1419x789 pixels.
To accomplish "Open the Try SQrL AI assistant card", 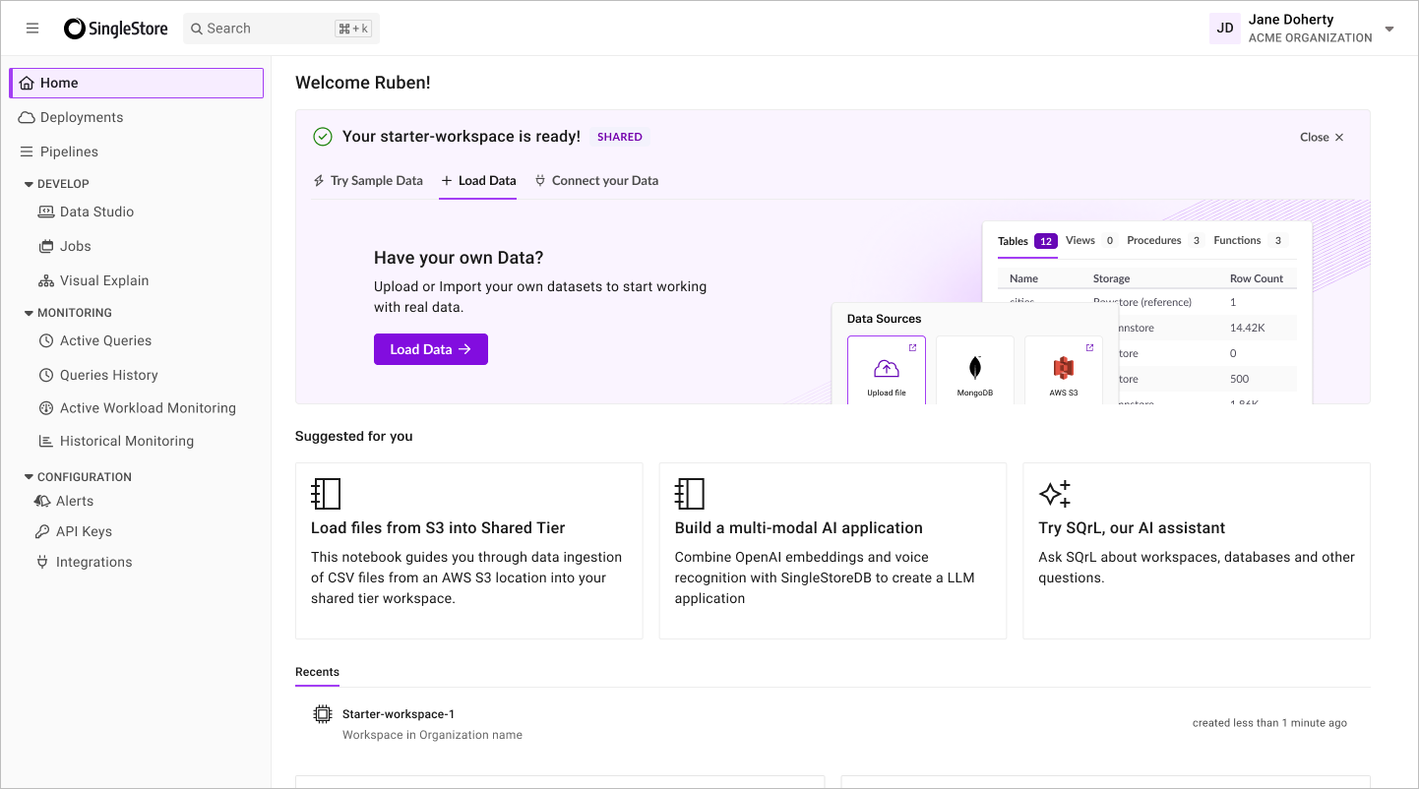I will [1197, 551].
